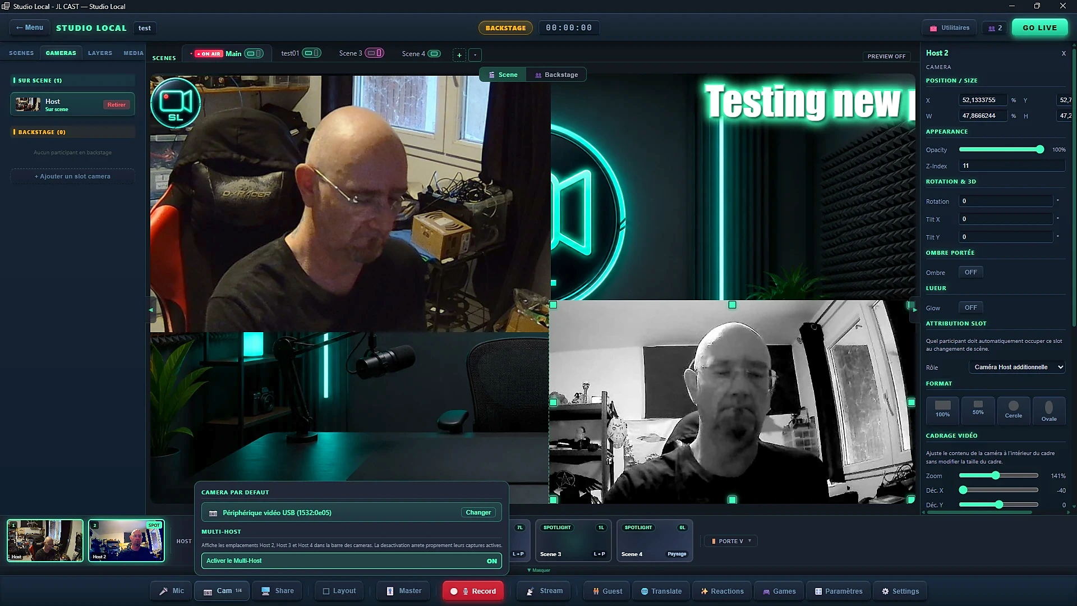
Task: Select the Cercle format option
Action: [x=1013, y=410]
